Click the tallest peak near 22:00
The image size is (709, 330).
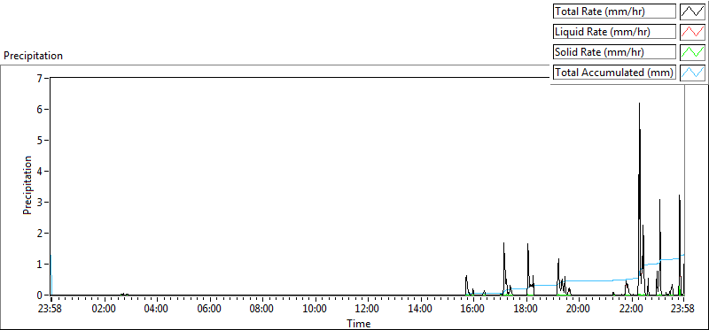click(639, 104)
